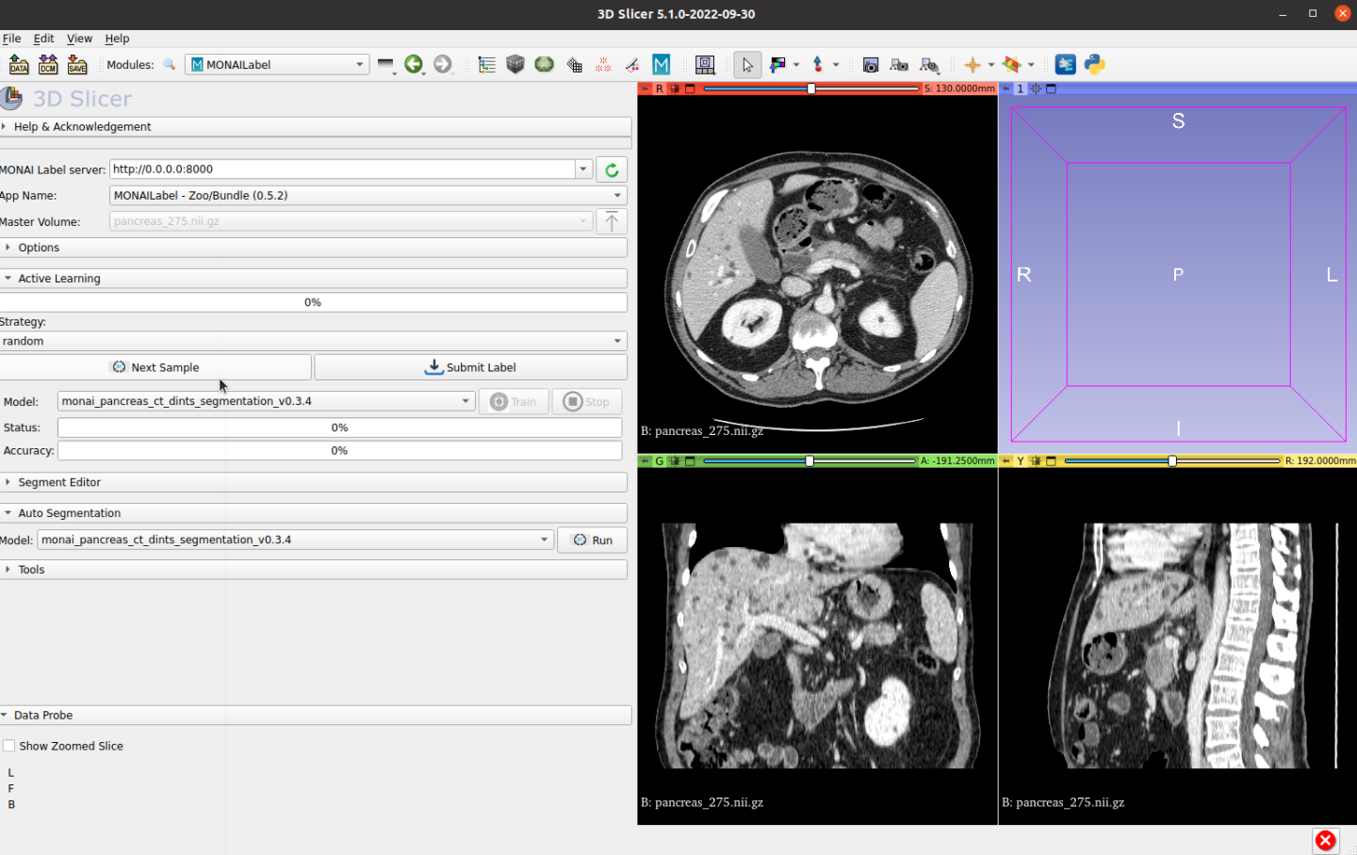Open the Python console icon
This screenshot has width=1357, height=855.
click(x=1094, y=64)
